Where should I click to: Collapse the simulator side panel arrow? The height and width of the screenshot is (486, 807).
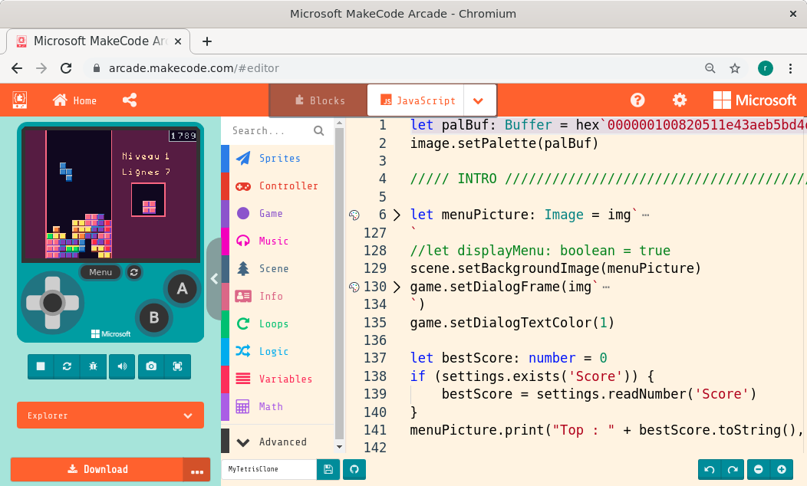(214, 279)
